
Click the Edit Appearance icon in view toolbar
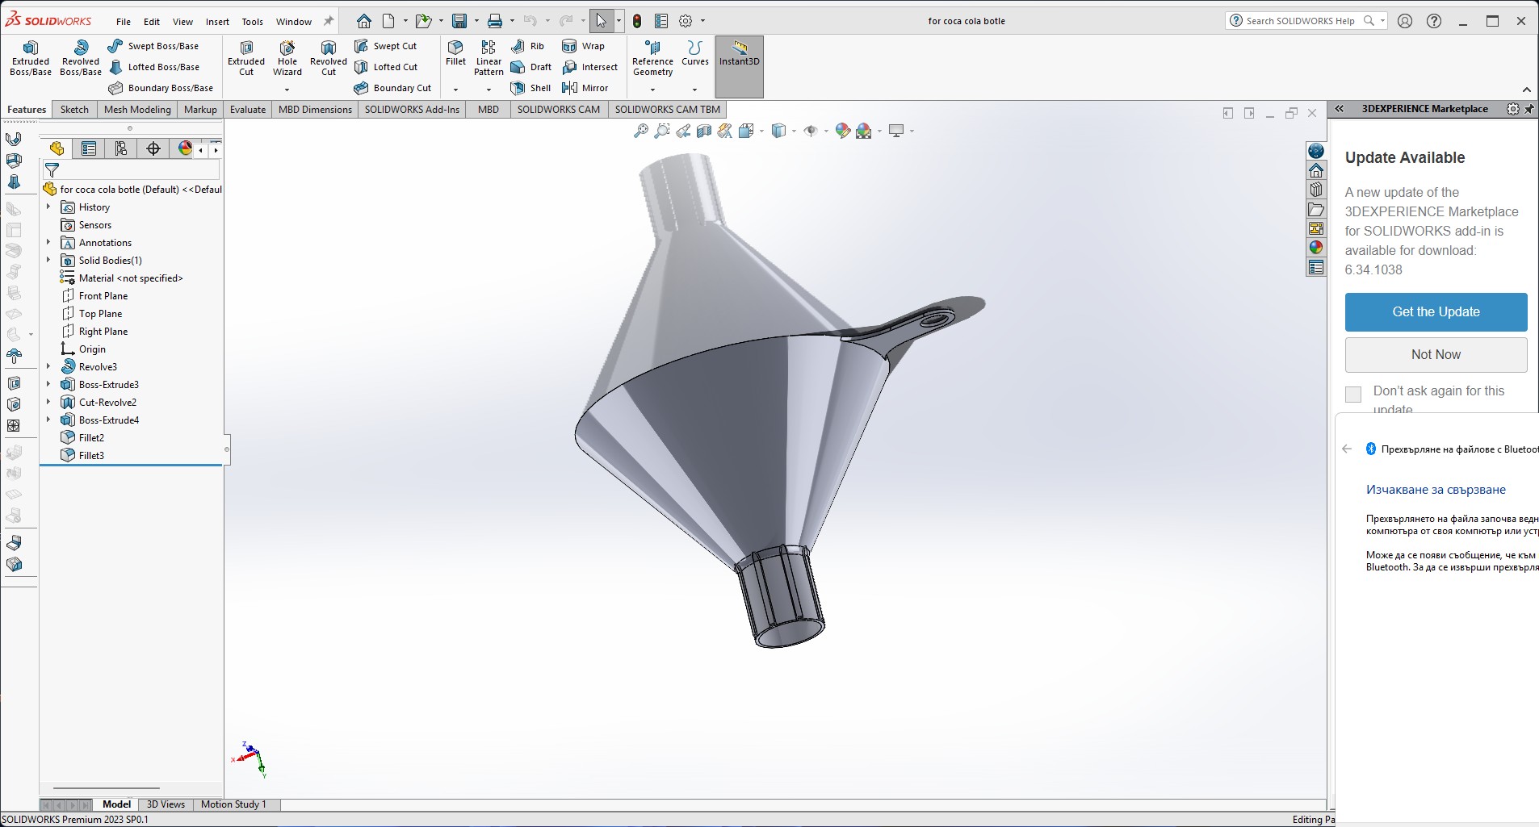pyautogui.click(x=843, y=131)
